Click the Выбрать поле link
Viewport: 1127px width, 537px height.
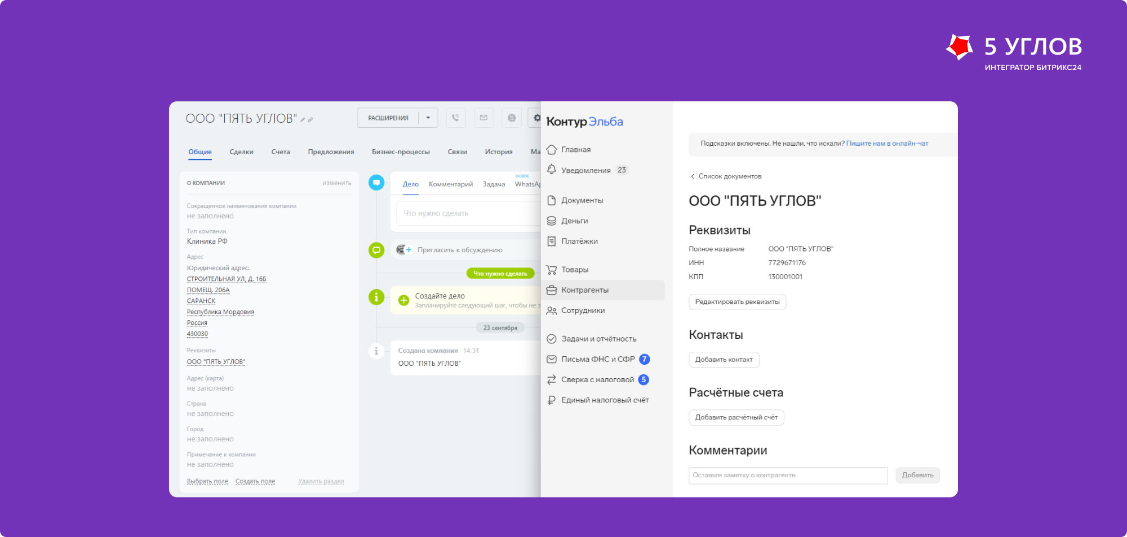pyautogui.click(x=207, y=481)
